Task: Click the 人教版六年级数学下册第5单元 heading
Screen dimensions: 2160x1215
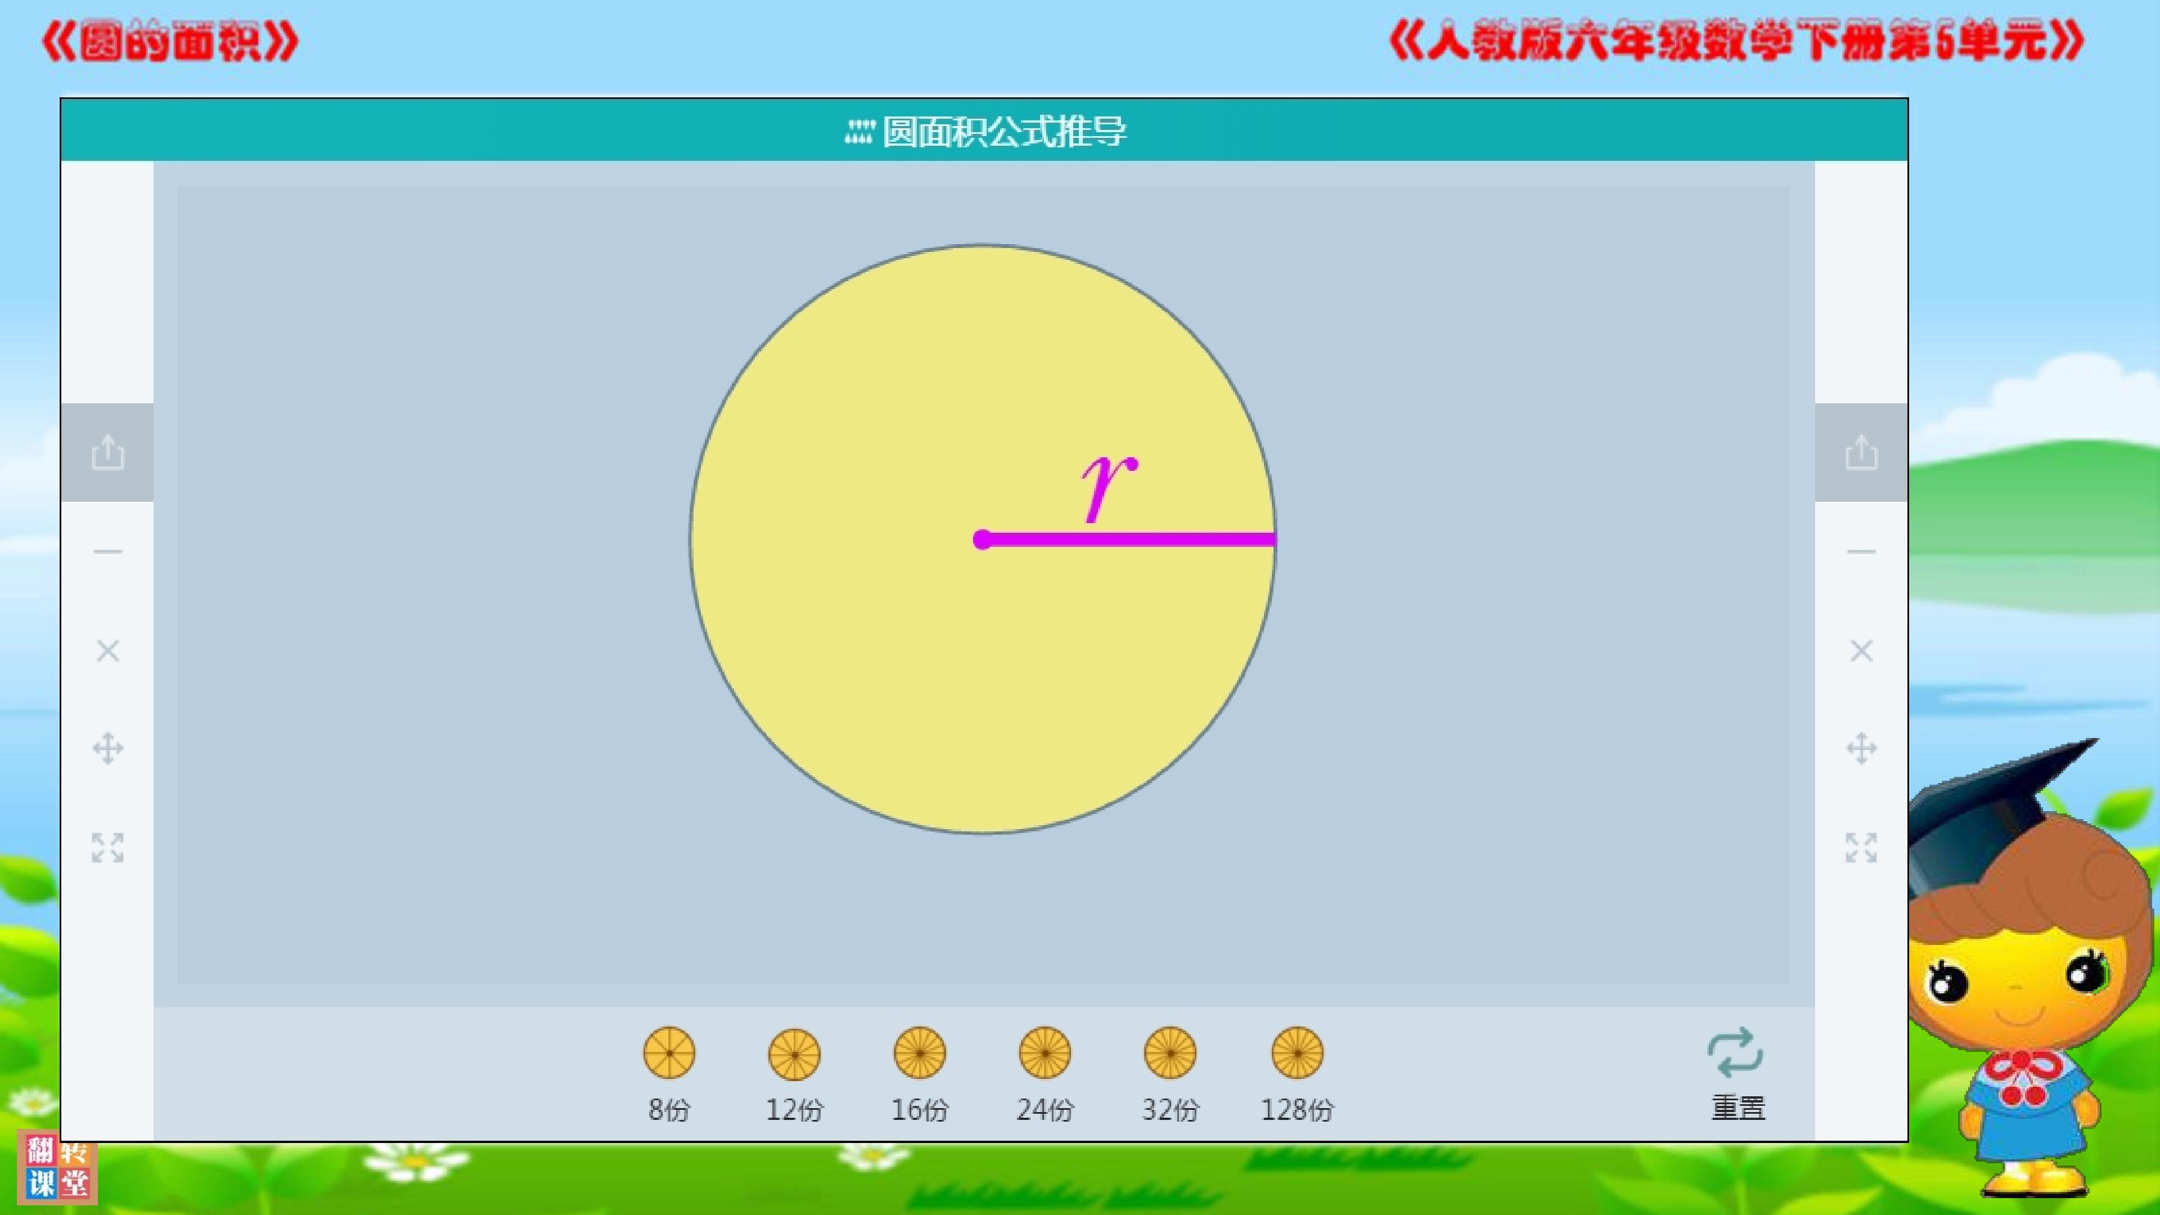Action: [x=1736, y=42]
